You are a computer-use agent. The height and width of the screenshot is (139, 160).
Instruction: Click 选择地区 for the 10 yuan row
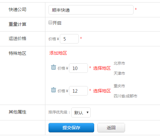[x=102, y=68]
